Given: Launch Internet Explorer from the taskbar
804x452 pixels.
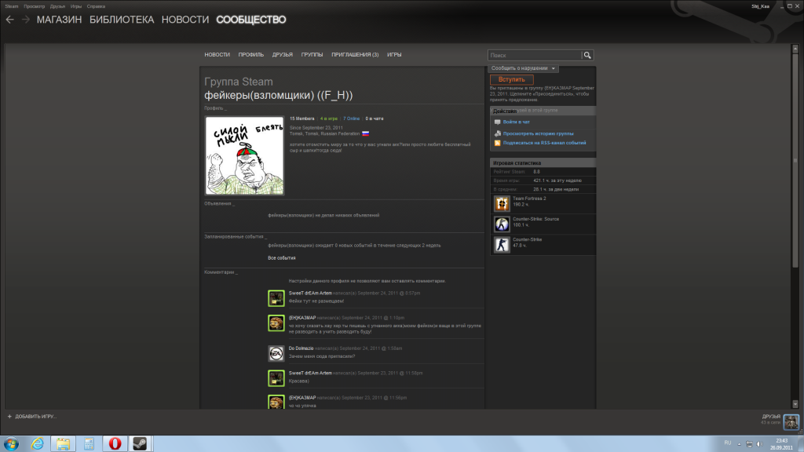Looking at the screenshot, I should coord(38,444).
